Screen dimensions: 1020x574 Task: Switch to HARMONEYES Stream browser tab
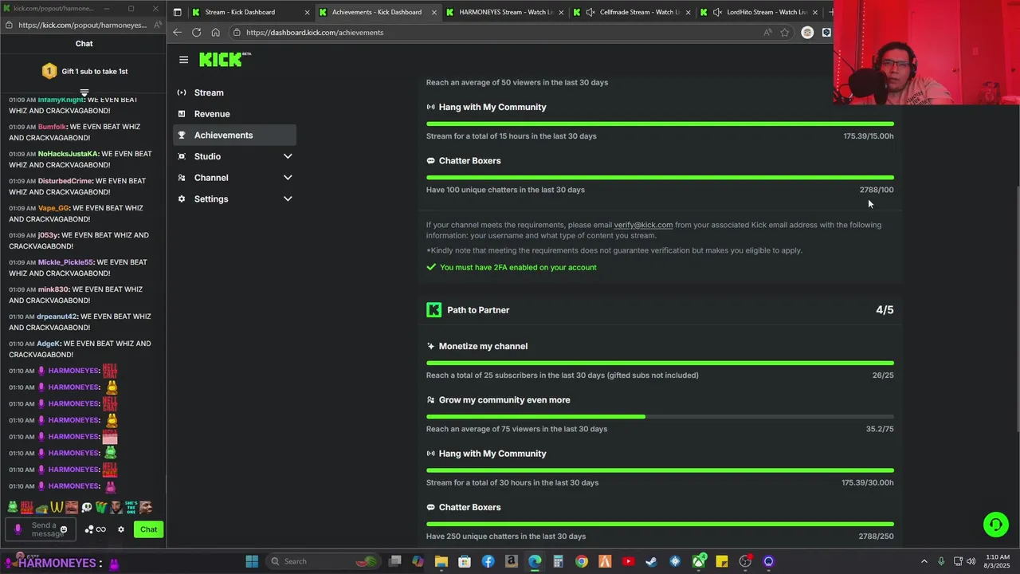pyautogui.click(x=505, y=12)
